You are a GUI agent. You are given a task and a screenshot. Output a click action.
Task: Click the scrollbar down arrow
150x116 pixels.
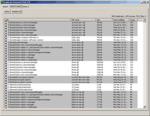(x=144, y=107)
